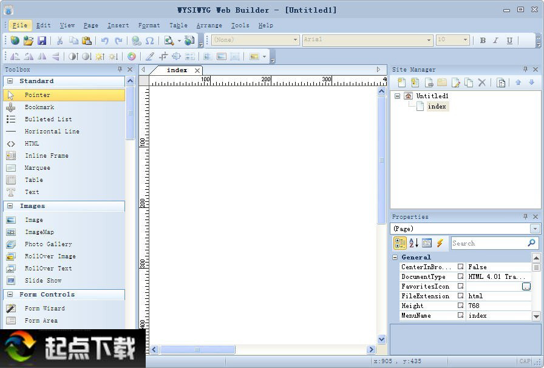Click the Flip horizontal triangles icon
Image resolution: width=544 pixels, height=368 pixels.
pos(42,56)
